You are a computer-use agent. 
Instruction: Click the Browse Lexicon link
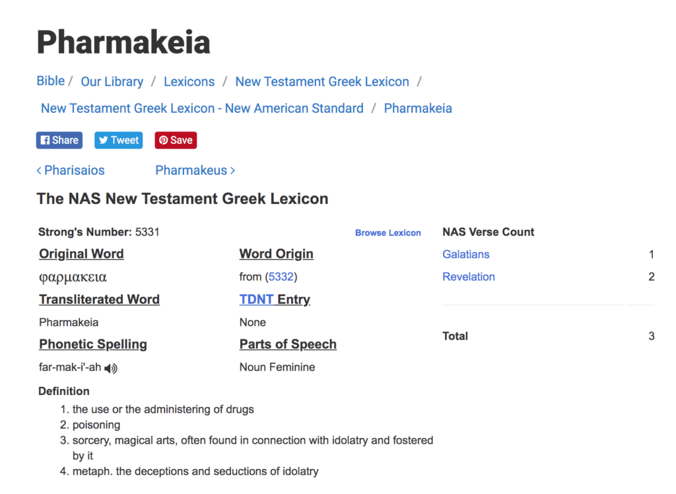388,233
